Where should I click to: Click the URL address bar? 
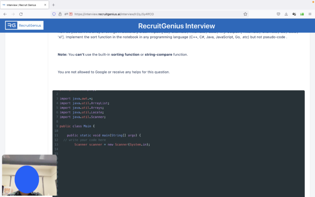point(149,14)
